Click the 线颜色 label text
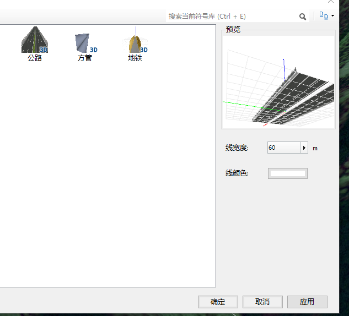The width and height of the screenshot is (349, 316). [237, 173]
